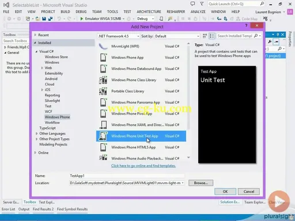Open the FILE menu

[x=6, y=12]
